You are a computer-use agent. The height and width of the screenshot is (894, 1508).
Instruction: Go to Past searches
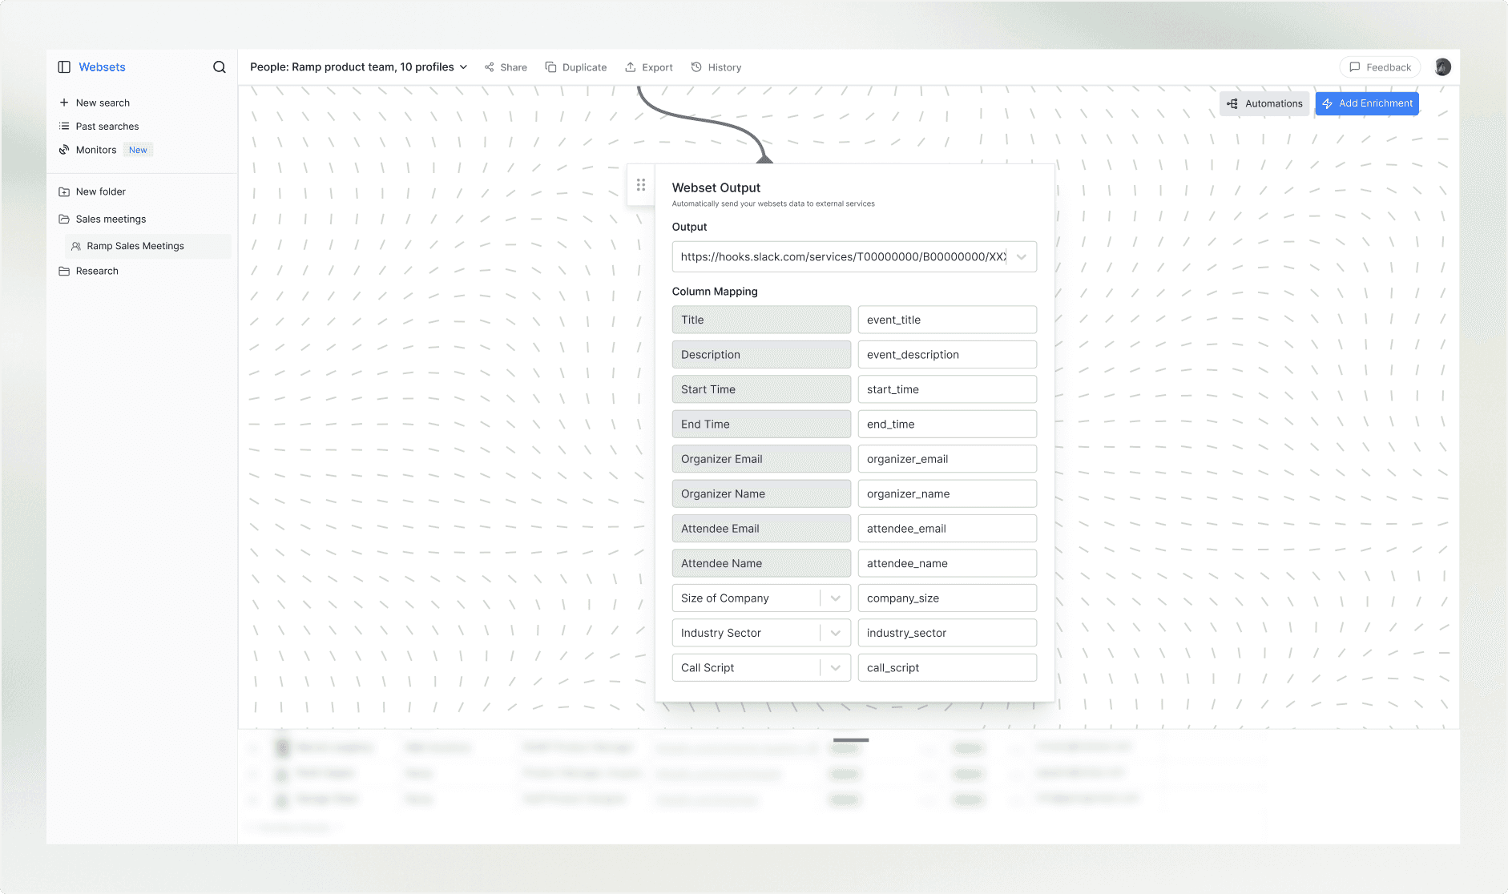[107, 127]
